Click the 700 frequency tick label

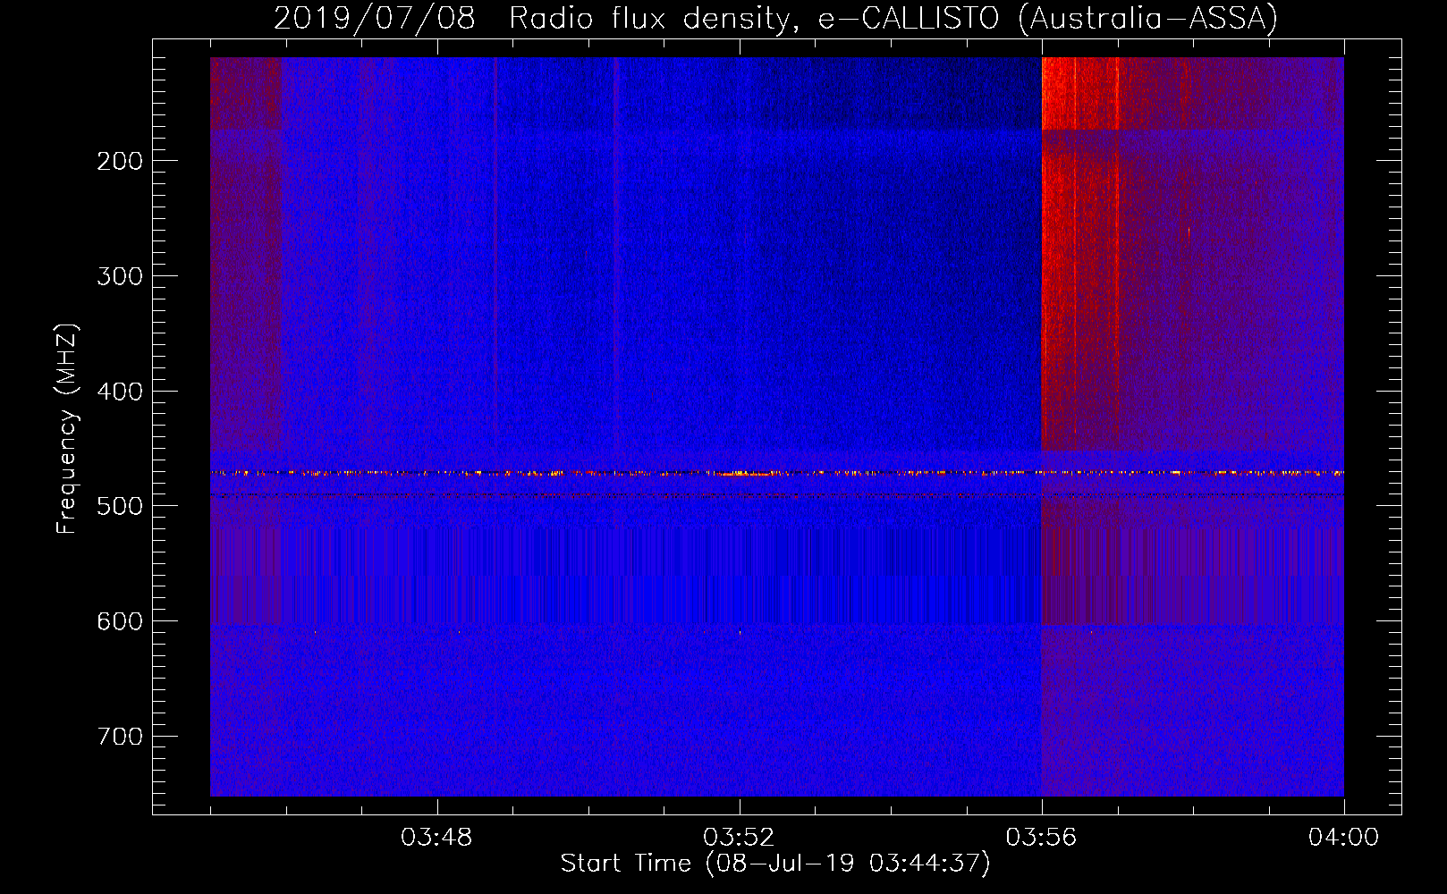tap(120, 737)
